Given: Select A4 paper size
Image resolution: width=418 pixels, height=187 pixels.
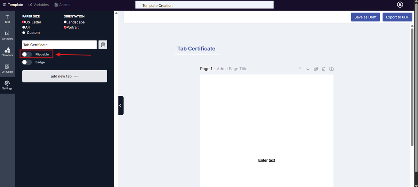Looking at the screenshot, I should coord(24,27).
